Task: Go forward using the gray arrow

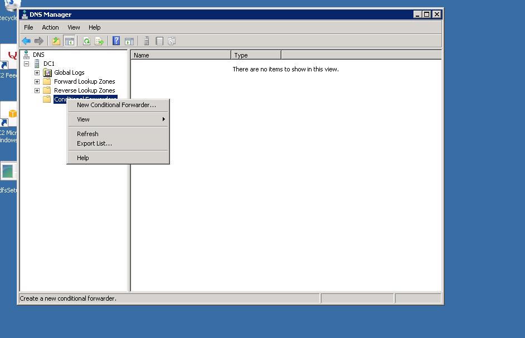Action: pyautogui.click(x=39, y=41)
